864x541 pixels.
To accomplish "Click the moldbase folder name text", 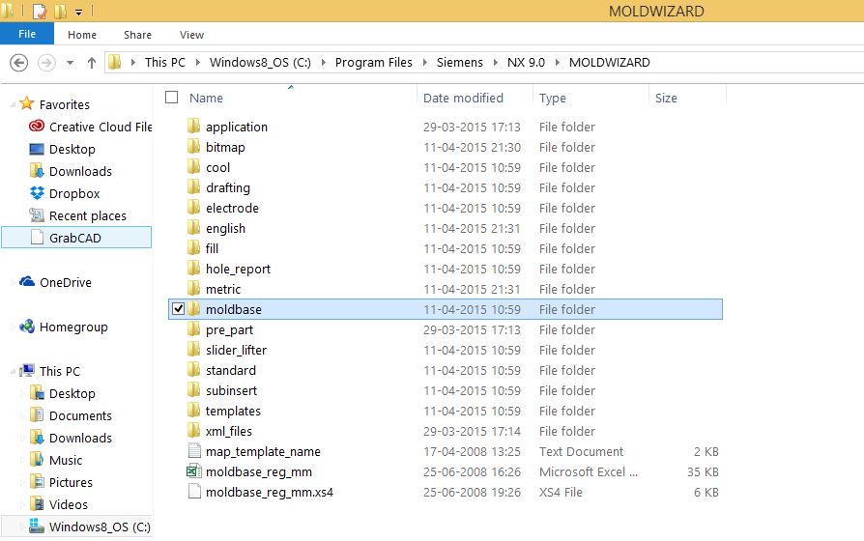I will [x=234, y=309].
